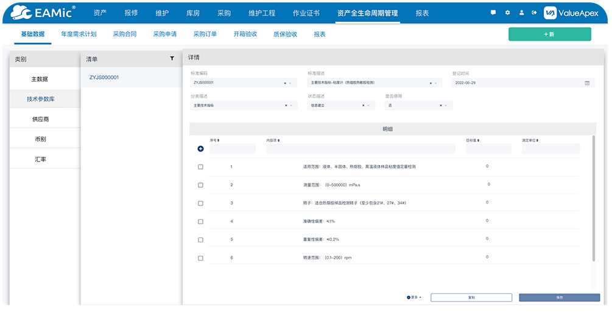Open the messages chat bubble icon
Image resolution: width=612 pixels, height=322 pixels.
[493, 13]
